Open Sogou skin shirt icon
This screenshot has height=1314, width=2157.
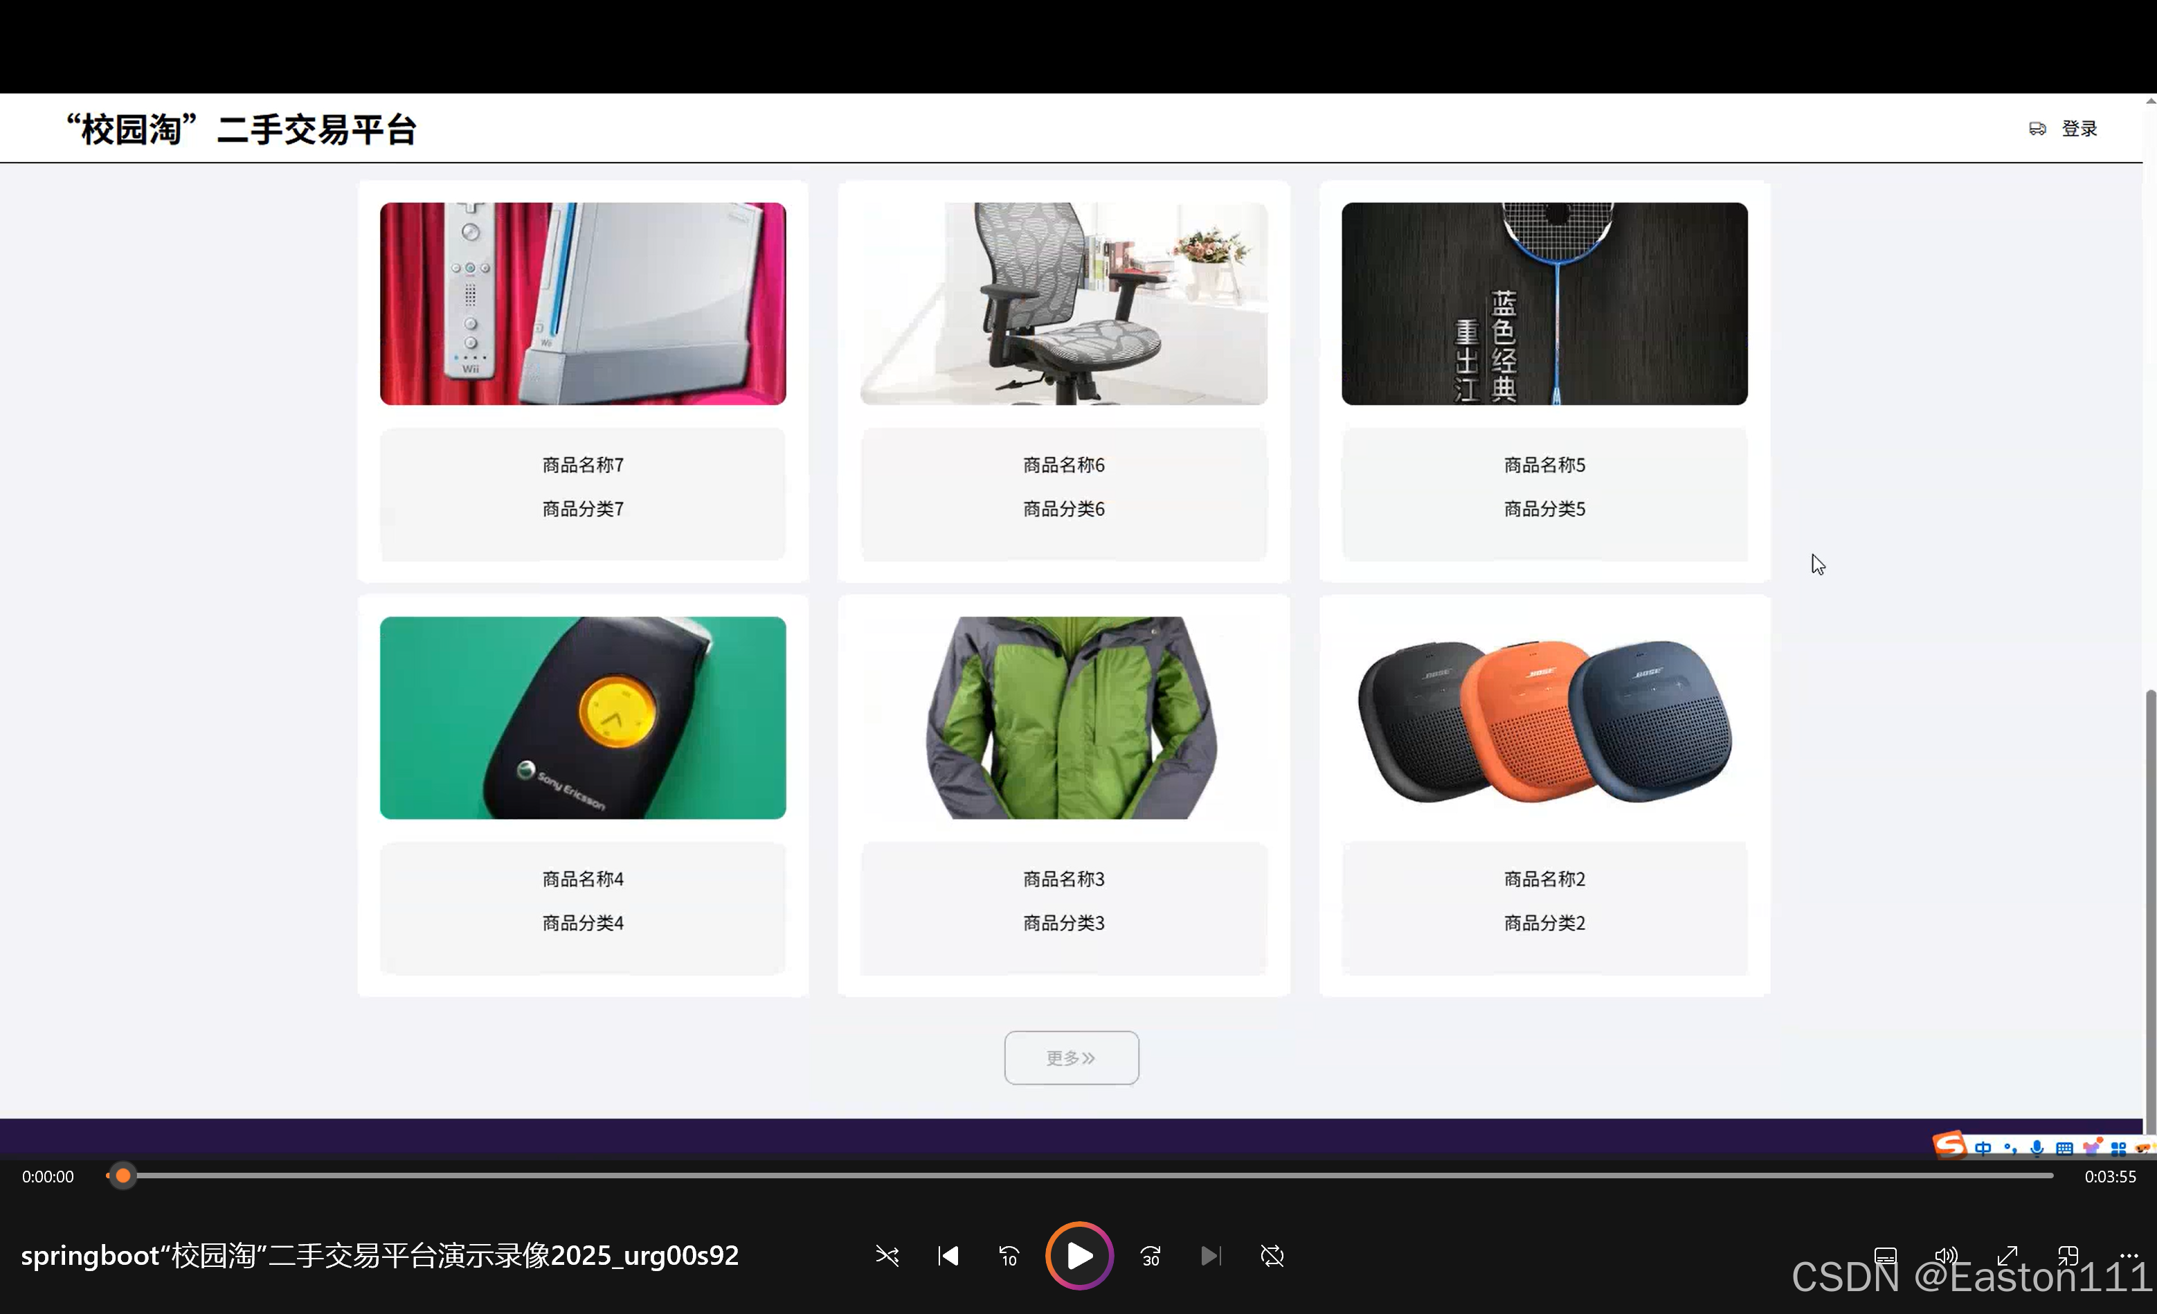pos(2091,1146)
